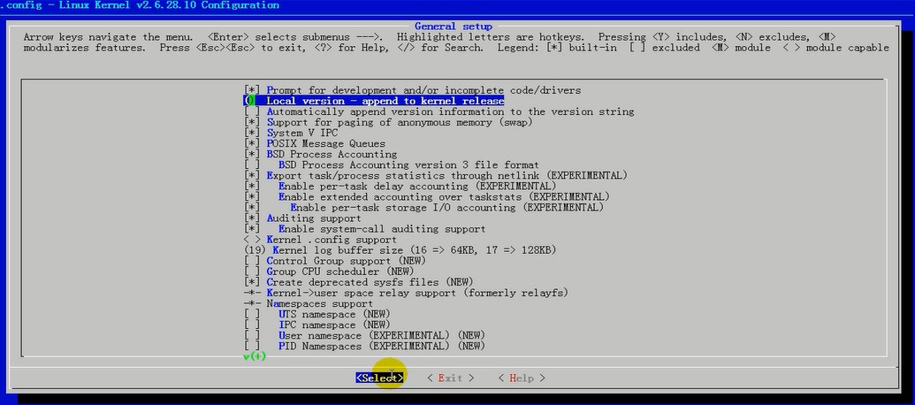Toggle BSD Process Accounting option

(x=320, y=154)
